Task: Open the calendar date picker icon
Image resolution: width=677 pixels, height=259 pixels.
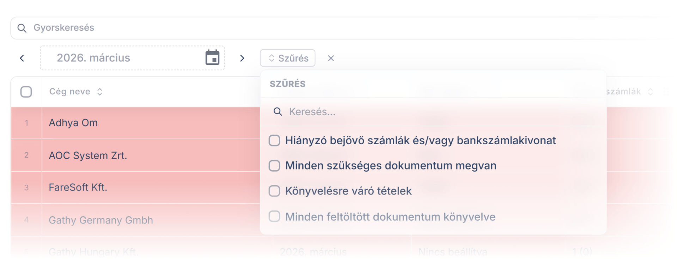Action: coord(213,57)
